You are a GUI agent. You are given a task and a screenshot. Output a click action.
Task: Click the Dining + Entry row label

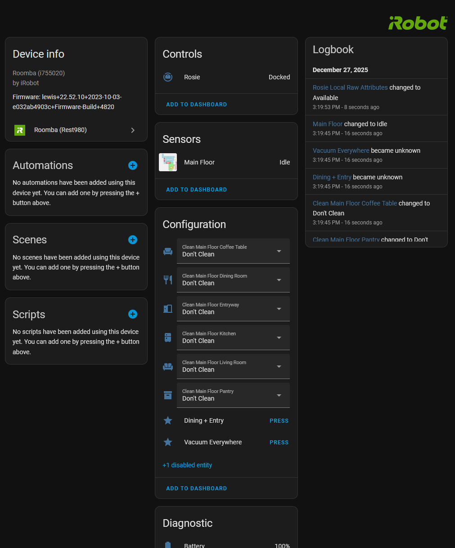click(204, 420)
